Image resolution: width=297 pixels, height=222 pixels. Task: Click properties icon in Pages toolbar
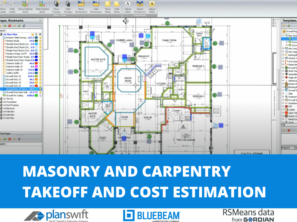[14, 26]
